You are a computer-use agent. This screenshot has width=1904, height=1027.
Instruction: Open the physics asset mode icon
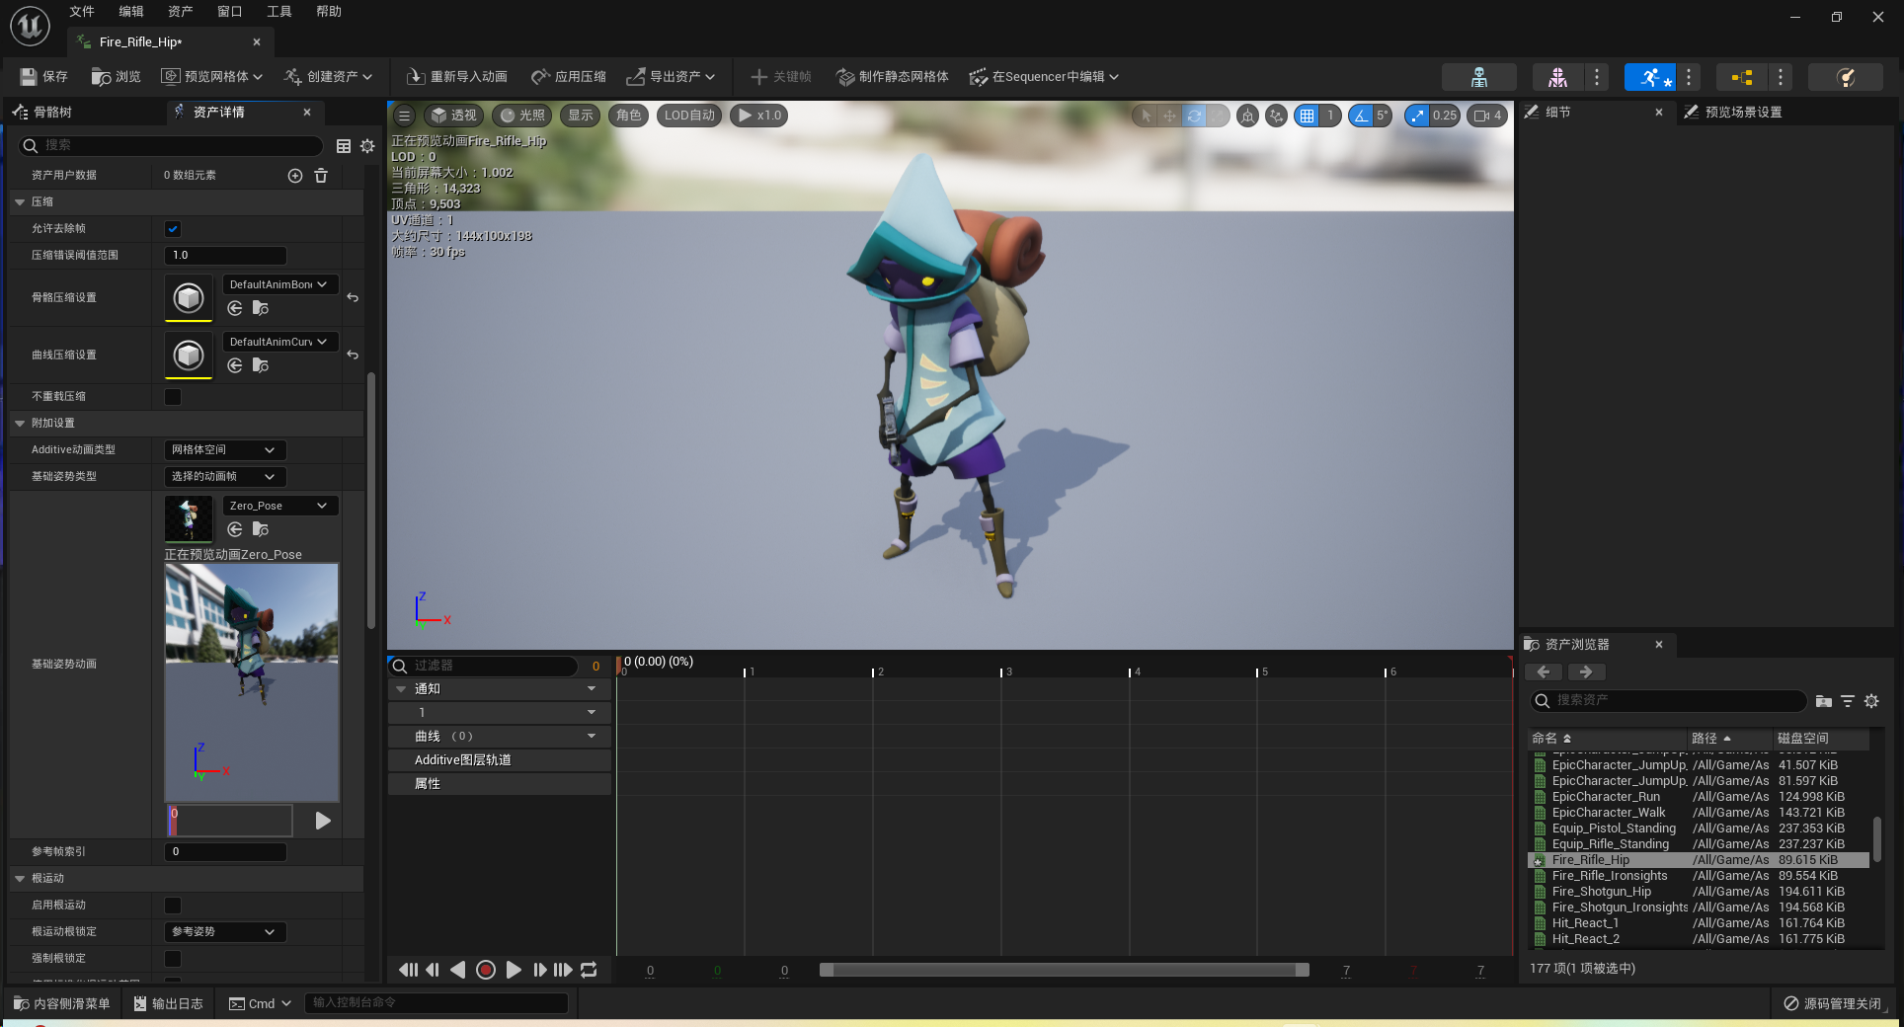(x=1845, y=77)
